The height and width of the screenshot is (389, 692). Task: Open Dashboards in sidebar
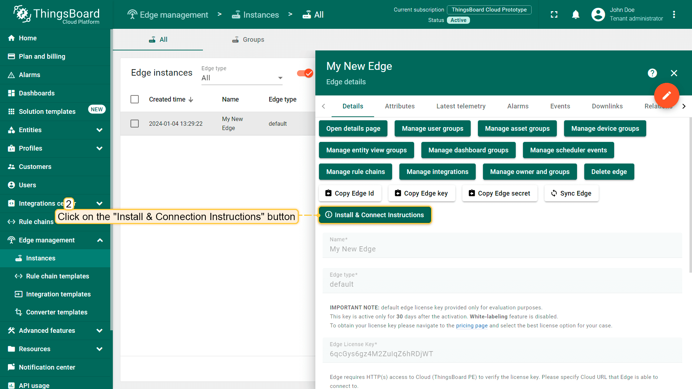55,93
